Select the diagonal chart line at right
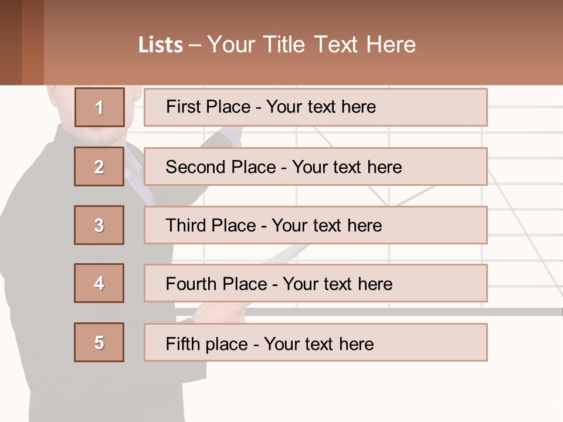The width and height of the screenshot is (563, 422). pyautogui.click(x=524, y=234)
